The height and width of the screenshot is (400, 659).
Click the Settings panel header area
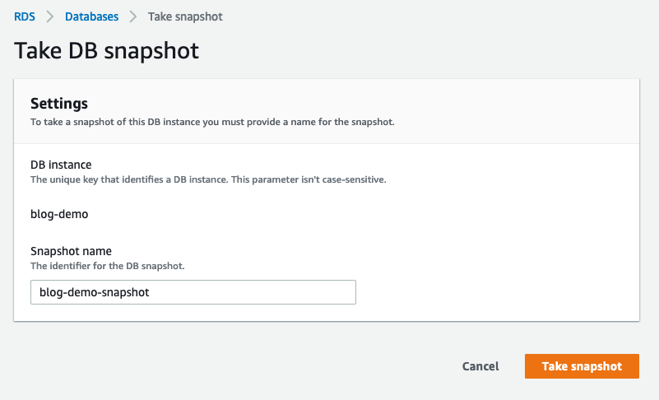tap(494, 111)
